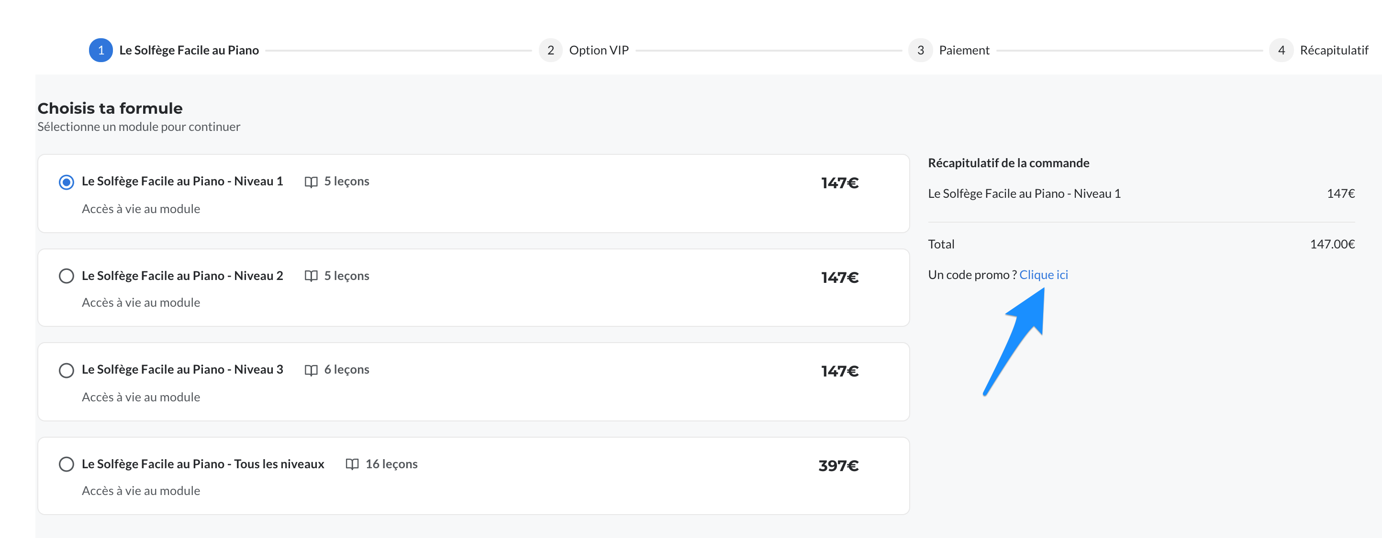
Task: Click step 1 circle in progress bar
Action: [101, 50]
